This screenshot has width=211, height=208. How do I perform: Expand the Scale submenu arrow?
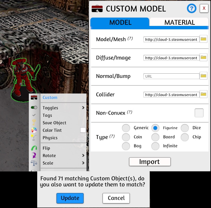pos(83,163)
